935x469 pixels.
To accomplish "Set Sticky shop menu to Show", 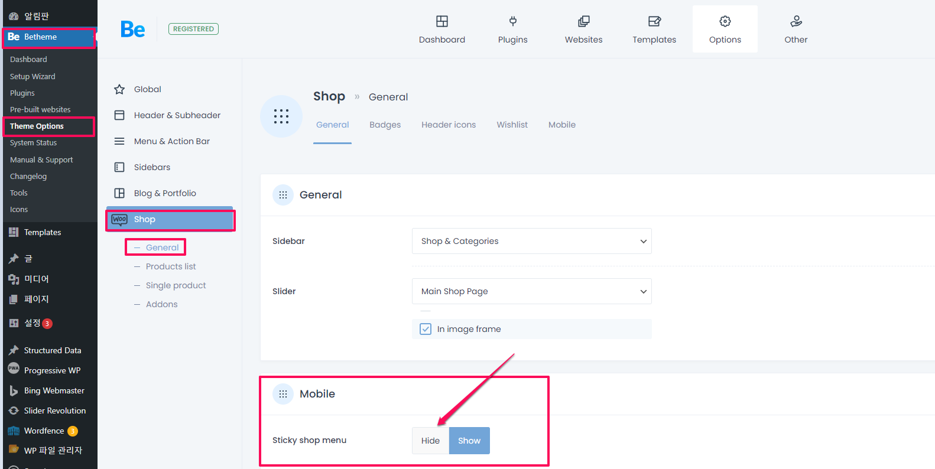I will click(x=469, y=441).
